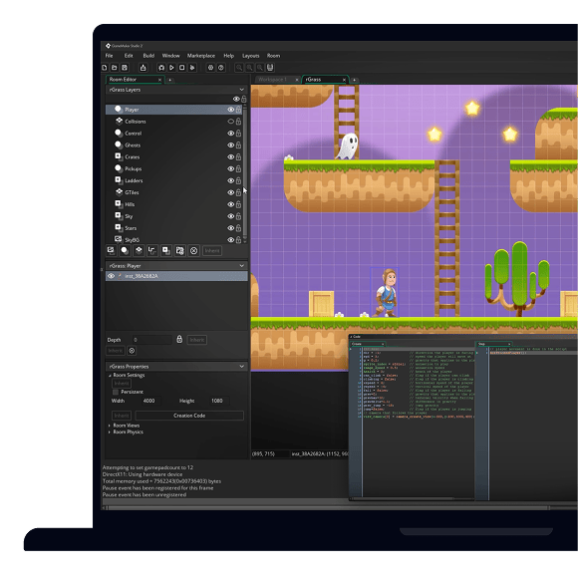
Task: Run the game with the play icon
Action: (171, 68)
